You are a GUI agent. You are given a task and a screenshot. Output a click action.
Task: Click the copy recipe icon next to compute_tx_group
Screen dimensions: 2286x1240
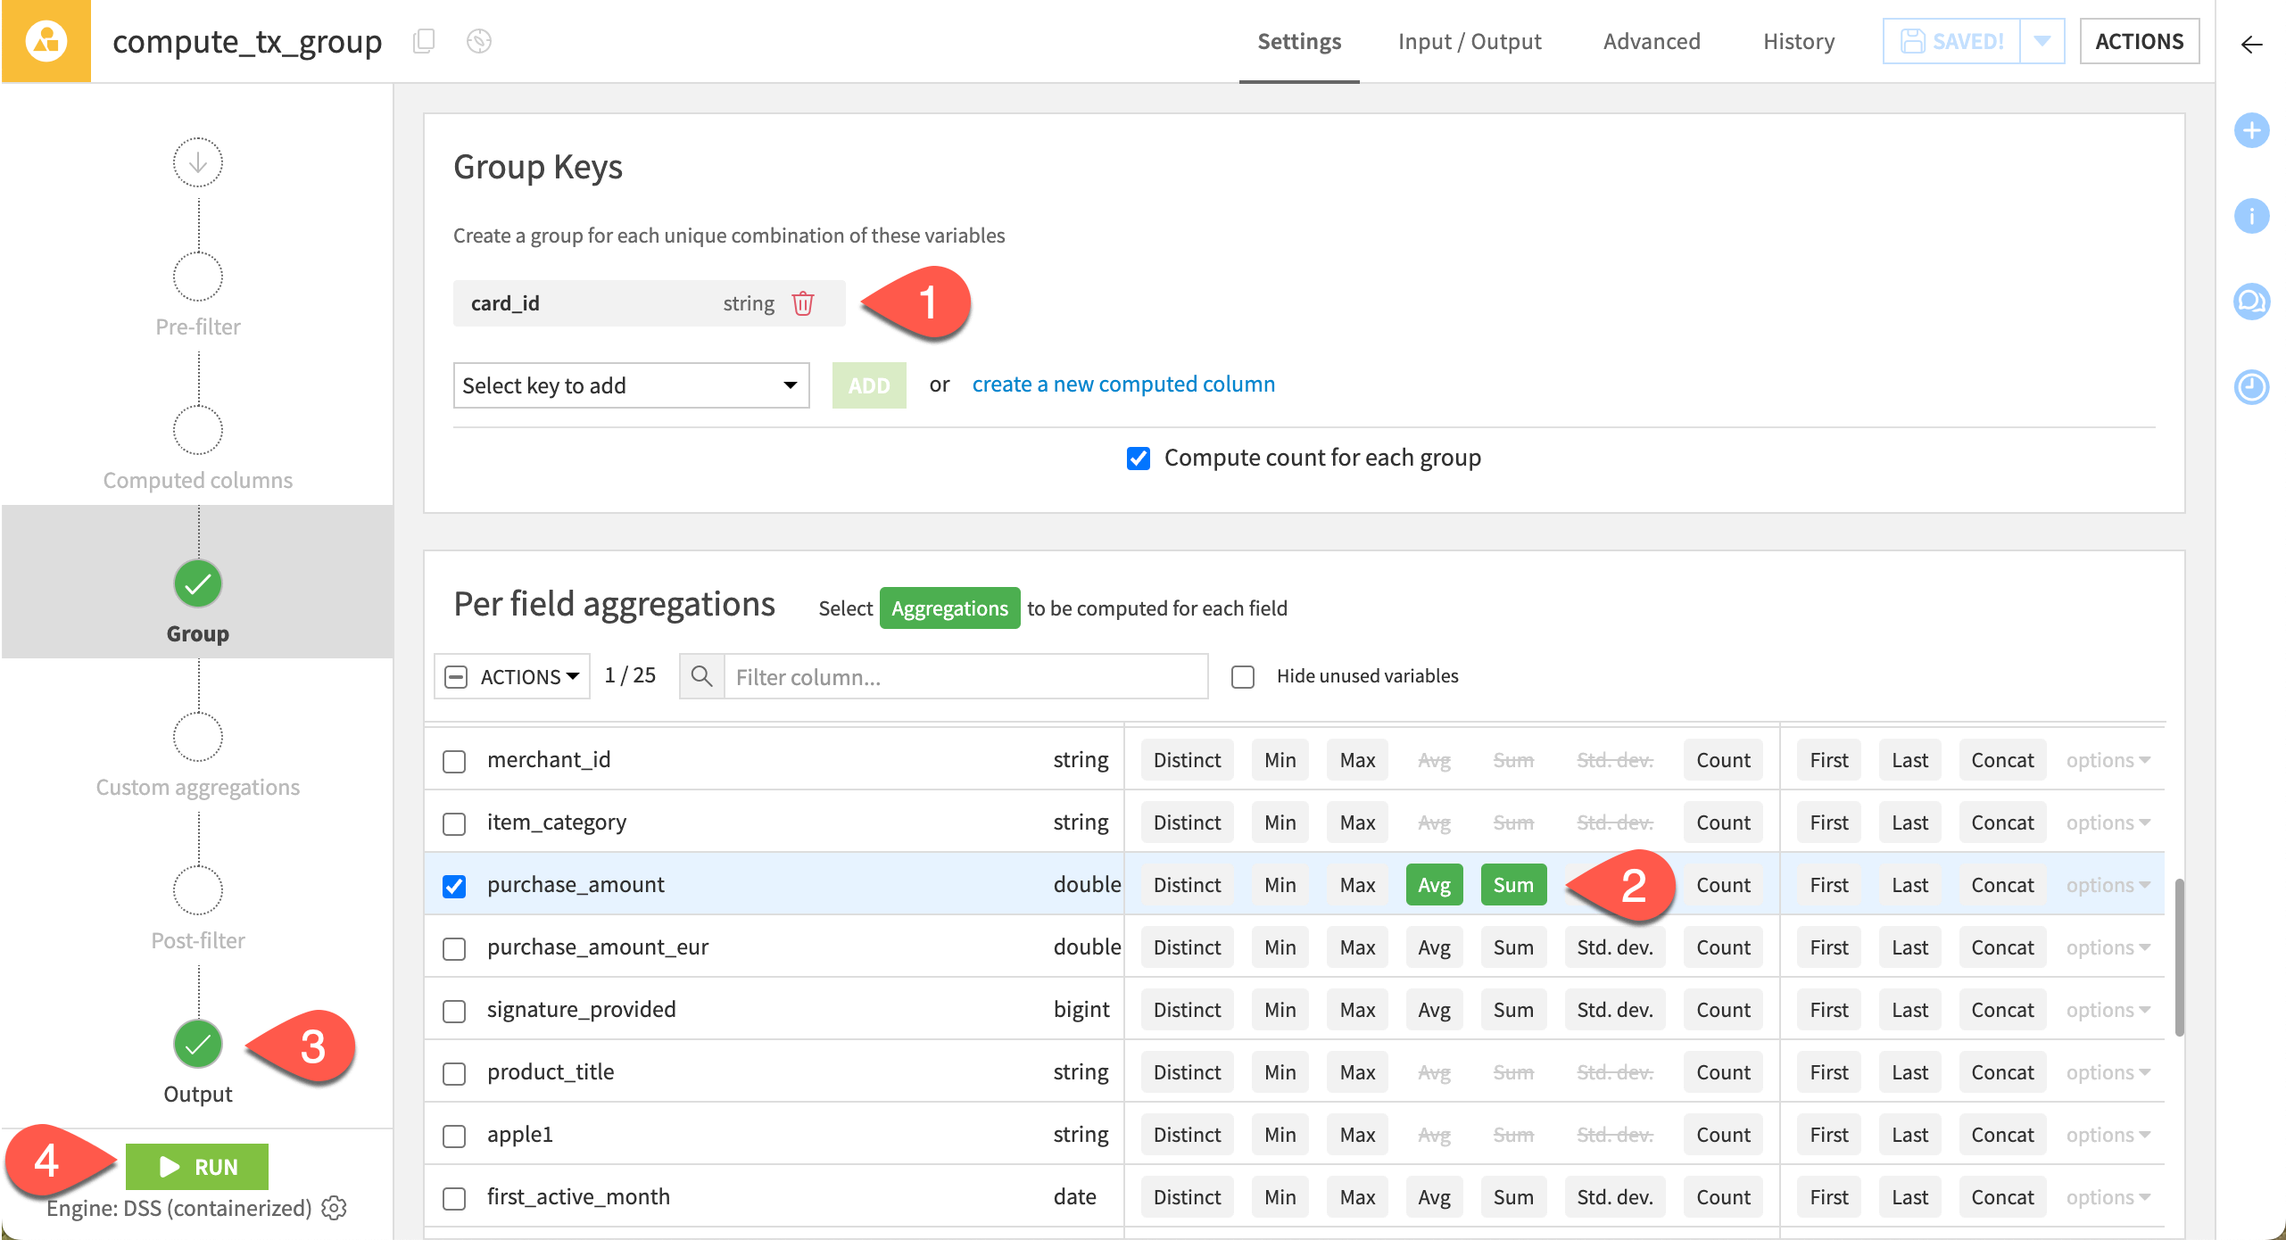pos(423,41)
